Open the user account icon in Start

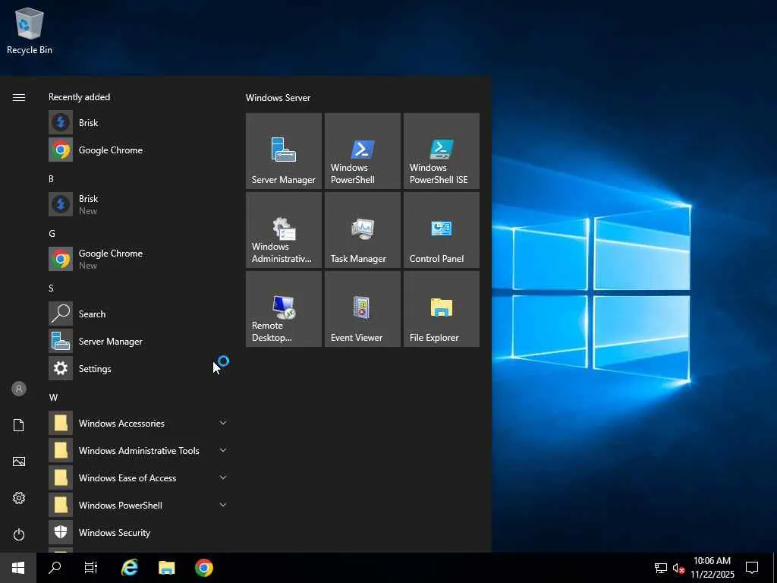point(19,389)
